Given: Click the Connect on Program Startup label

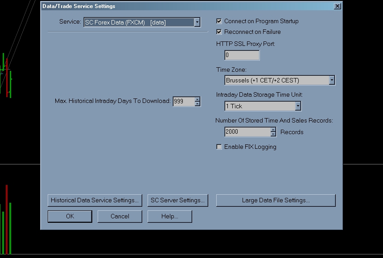Looking at the screenshot, I should coord(261,21).
